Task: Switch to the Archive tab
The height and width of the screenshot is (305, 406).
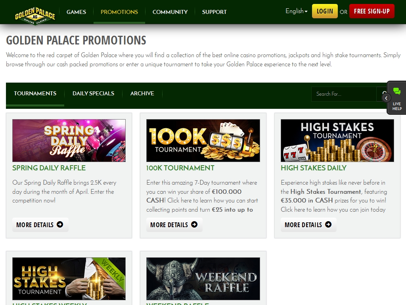Action: 142,94
